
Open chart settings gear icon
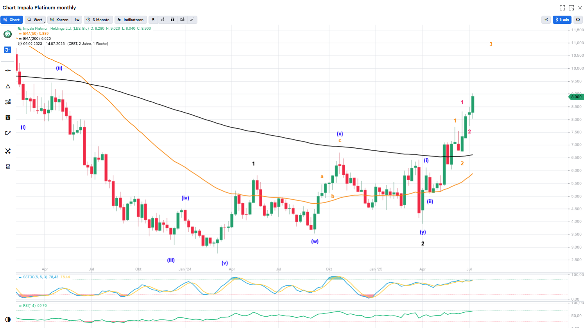[x=578, y=20]
